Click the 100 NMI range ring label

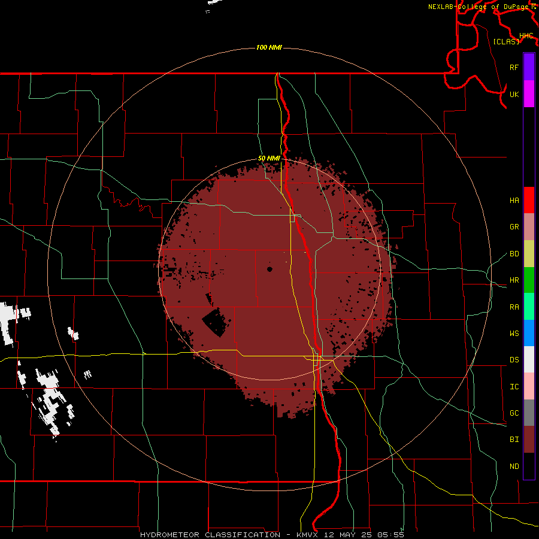point(269,47)
